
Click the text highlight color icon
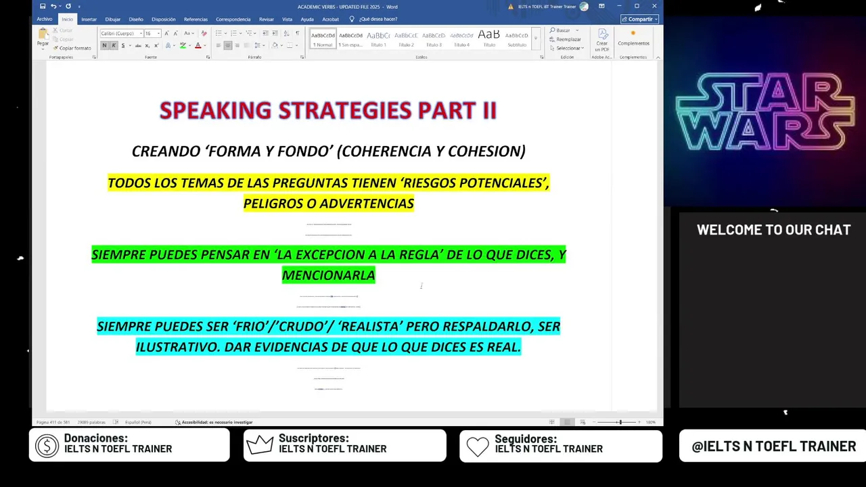point(182,45)
